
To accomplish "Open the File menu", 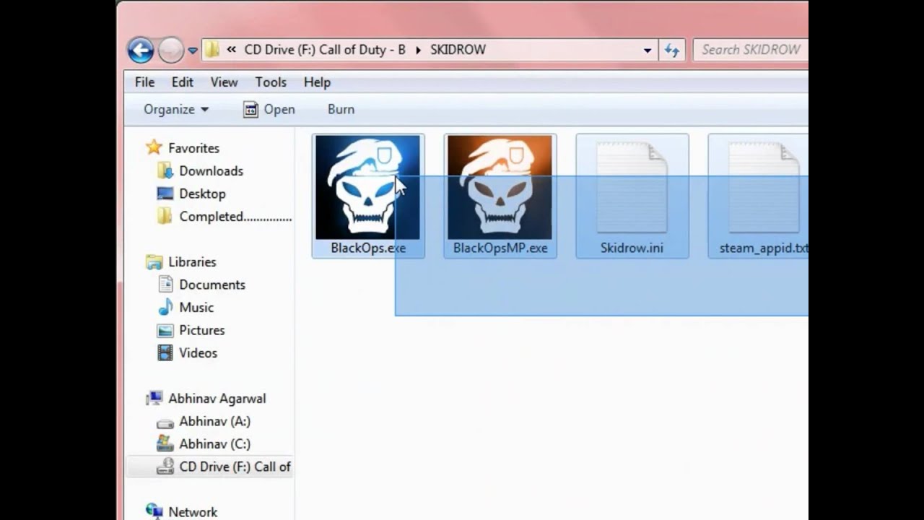I will [144, 82].
